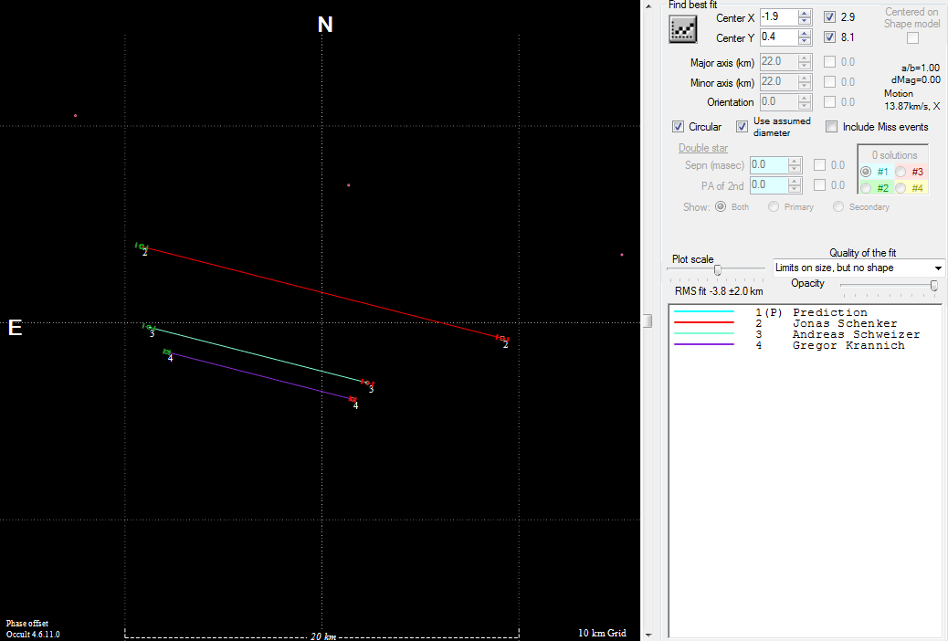Click the RMS fit -3.8 ±2.0 km text
Screen dimensions: 948x641
[x=719, y=291]
